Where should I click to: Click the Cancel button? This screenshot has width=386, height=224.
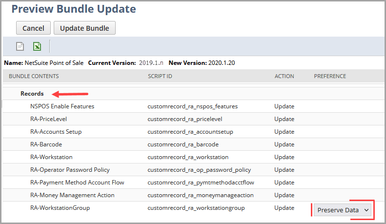33,28
